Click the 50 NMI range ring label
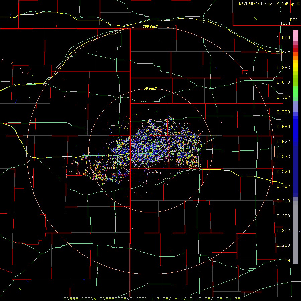The height and width of the screenshot is (301, 301). [x=150, y=89]
